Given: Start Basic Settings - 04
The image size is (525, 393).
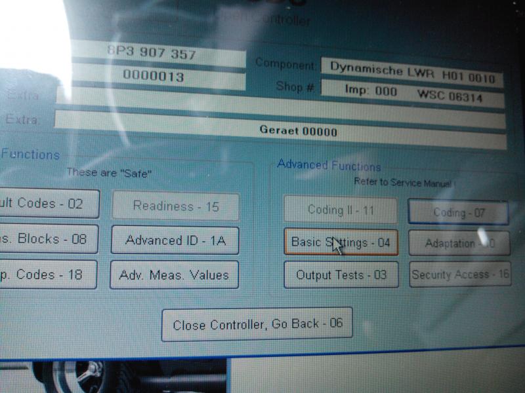Looking at the screenshot, I should pyautogui.click(x=341, y=242).
